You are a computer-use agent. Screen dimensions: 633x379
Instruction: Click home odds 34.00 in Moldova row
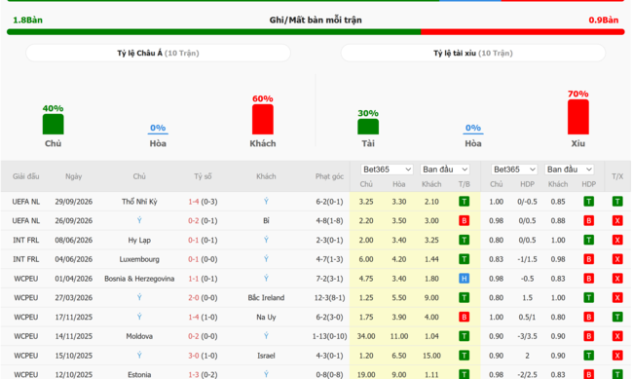coord(366,336)
